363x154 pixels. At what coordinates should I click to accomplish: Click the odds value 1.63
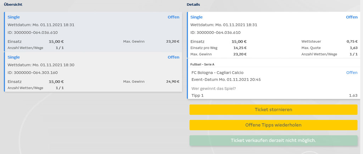tap(353, 95)
